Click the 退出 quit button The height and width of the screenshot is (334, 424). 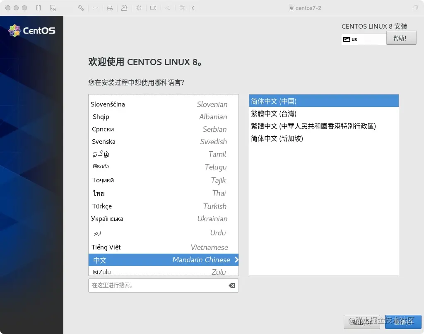coord(361,322)
